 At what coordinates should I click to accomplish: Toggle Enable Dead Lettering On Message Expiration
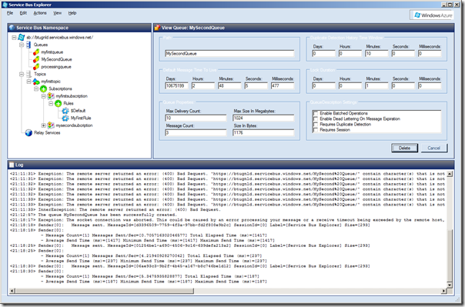(316, 118)
